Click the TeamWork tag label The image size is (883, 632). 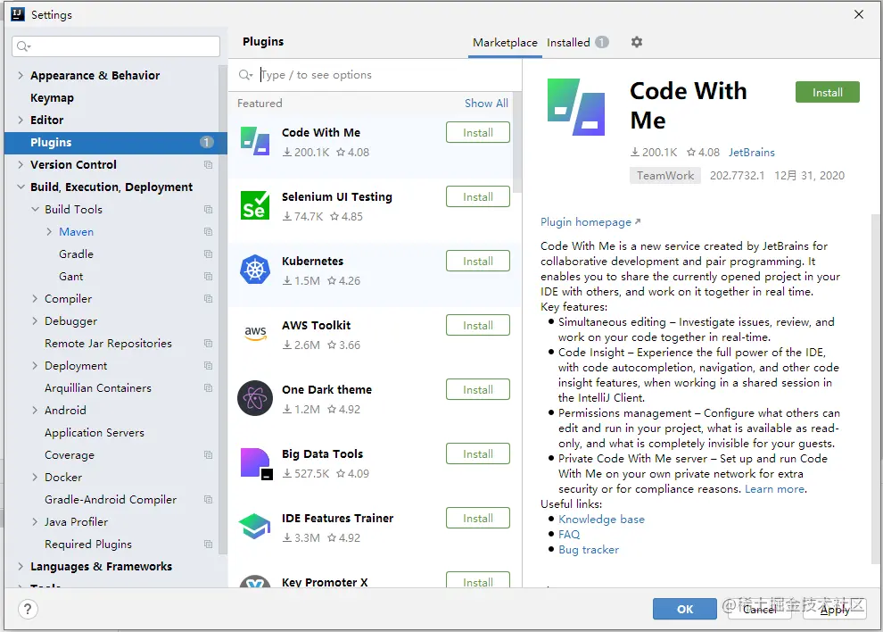665,175
